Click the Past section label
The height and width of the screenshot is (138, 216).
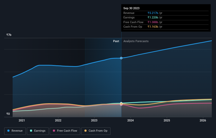pyautogui.click(x=116, y=41)
